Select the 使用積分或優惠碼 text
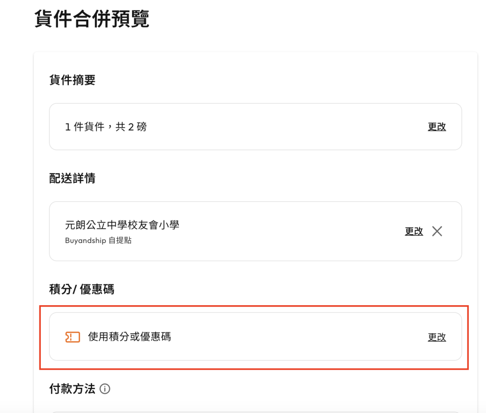 [130, 337]
